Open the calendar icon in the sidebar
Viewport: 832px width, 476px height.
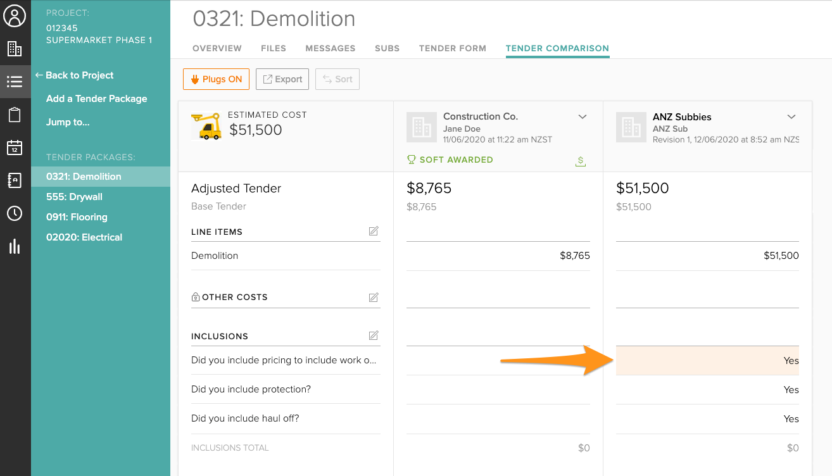tap(15, 147)
